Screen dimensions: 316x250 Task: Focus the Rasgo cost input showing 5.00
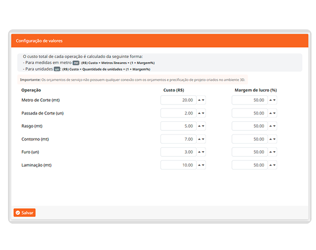coord(177,126)
